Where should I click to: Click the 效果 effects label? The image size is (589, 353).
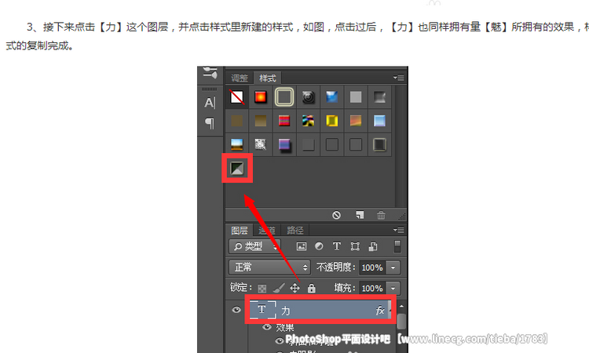coord(285,327)
